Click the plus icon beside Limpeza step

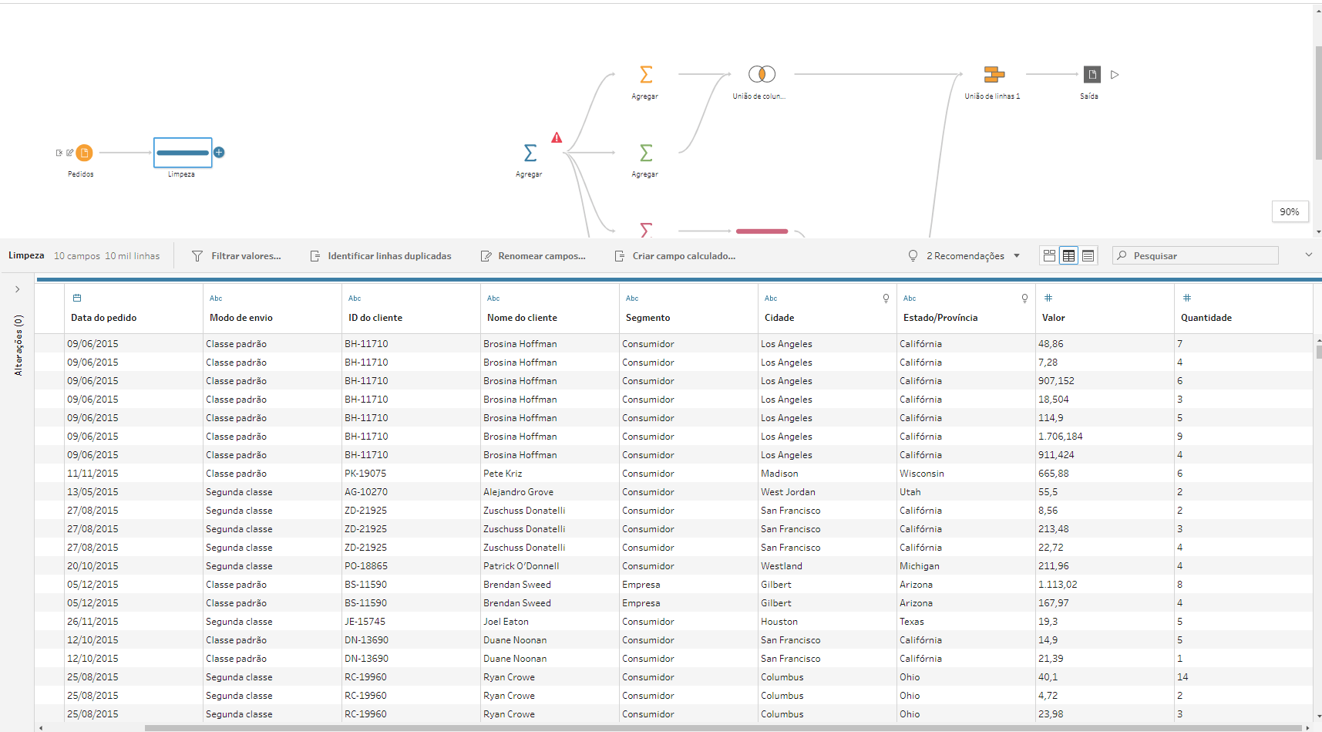[x=219, y=153]
